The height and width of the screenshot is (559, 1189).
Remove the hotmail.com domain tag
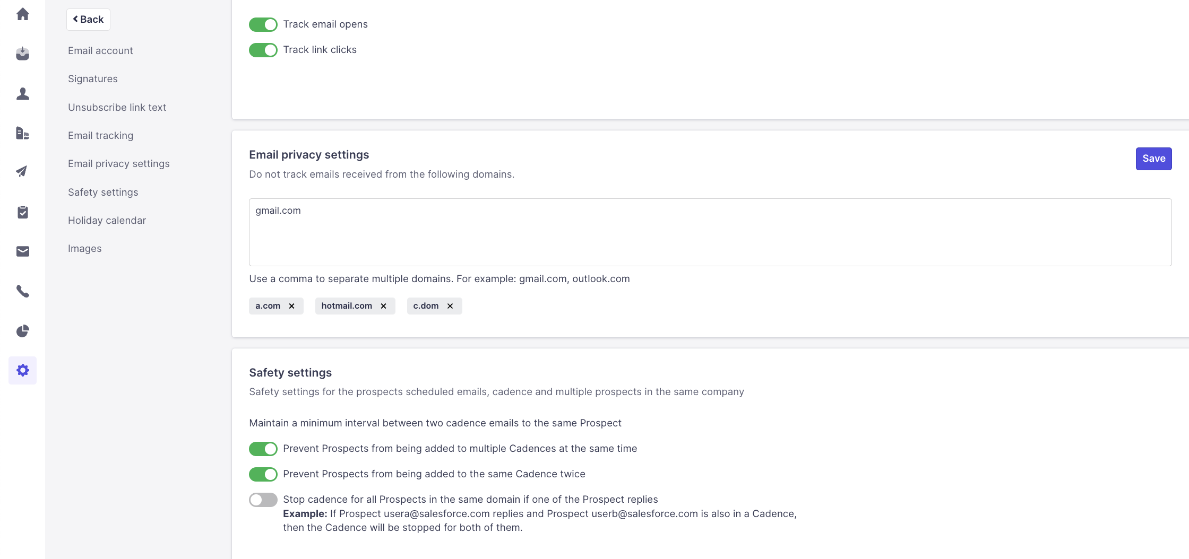point(383,306)
